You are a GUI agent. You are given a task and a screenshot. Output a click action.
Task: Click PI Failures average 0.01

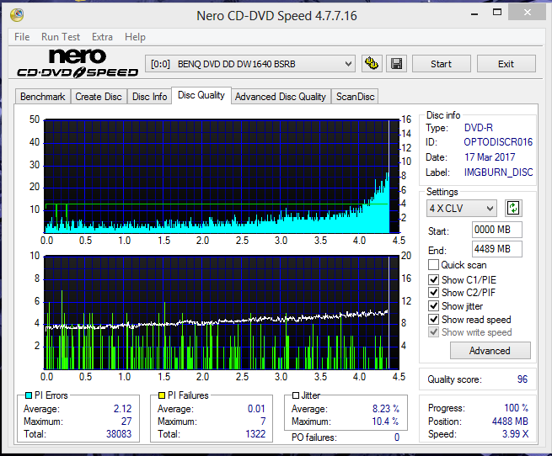pyautogui.click(x=256, y=409)
